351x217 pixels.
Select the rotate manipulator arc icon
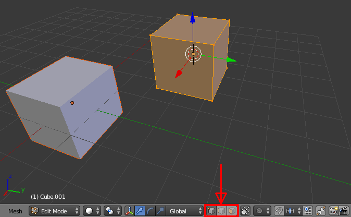(x=150, y=211)
